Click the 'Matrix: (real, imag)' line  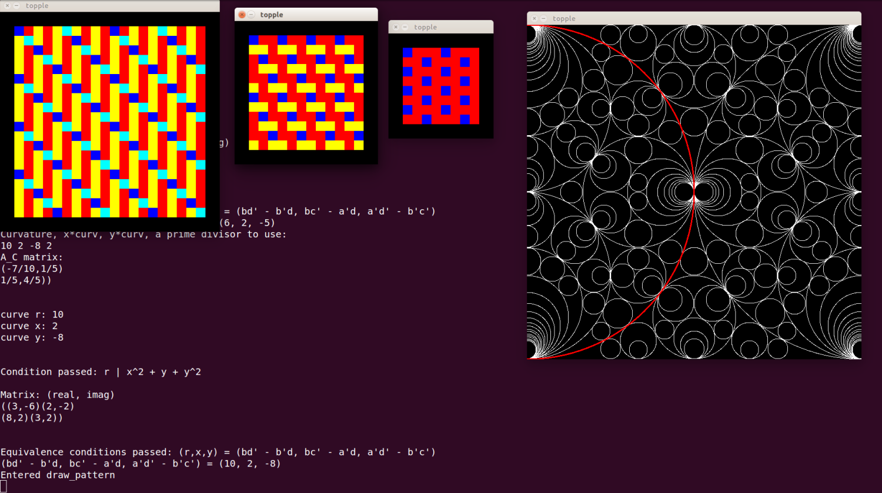58,395
